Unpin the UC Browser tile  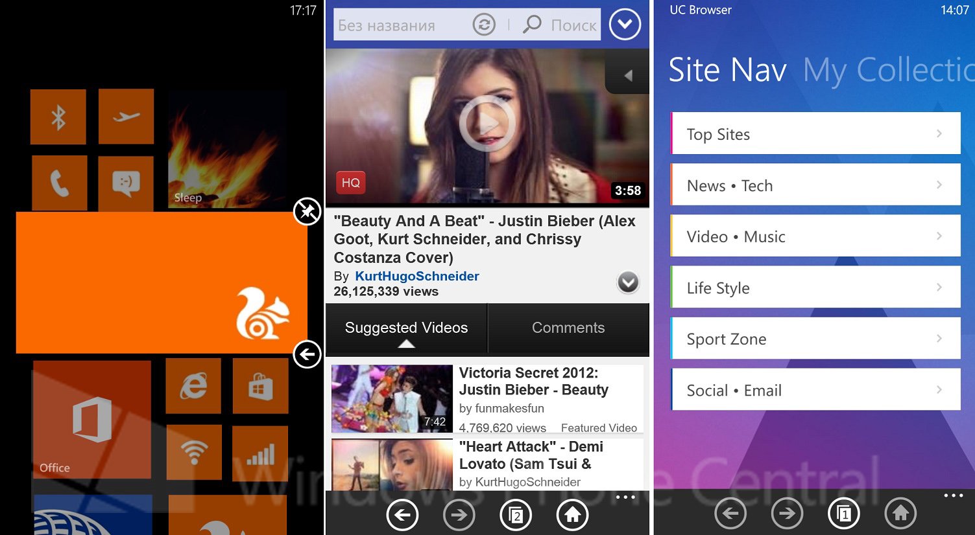307,211
